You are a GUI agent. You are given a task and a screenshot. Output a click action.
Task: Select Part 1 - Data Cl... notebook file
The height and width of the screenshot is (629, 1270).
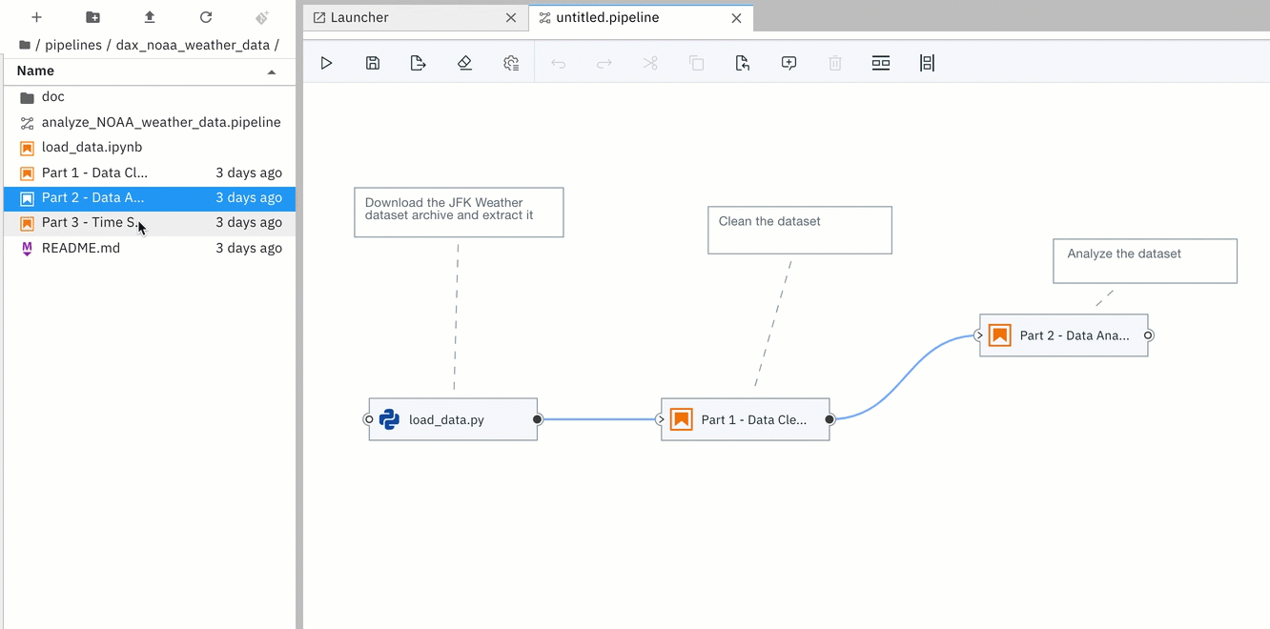[150, 172]
